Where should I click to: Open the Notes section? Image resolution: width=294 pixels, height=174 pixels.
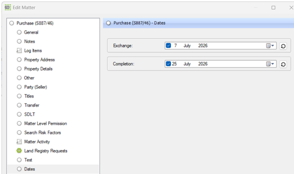[x=30, y=41]
